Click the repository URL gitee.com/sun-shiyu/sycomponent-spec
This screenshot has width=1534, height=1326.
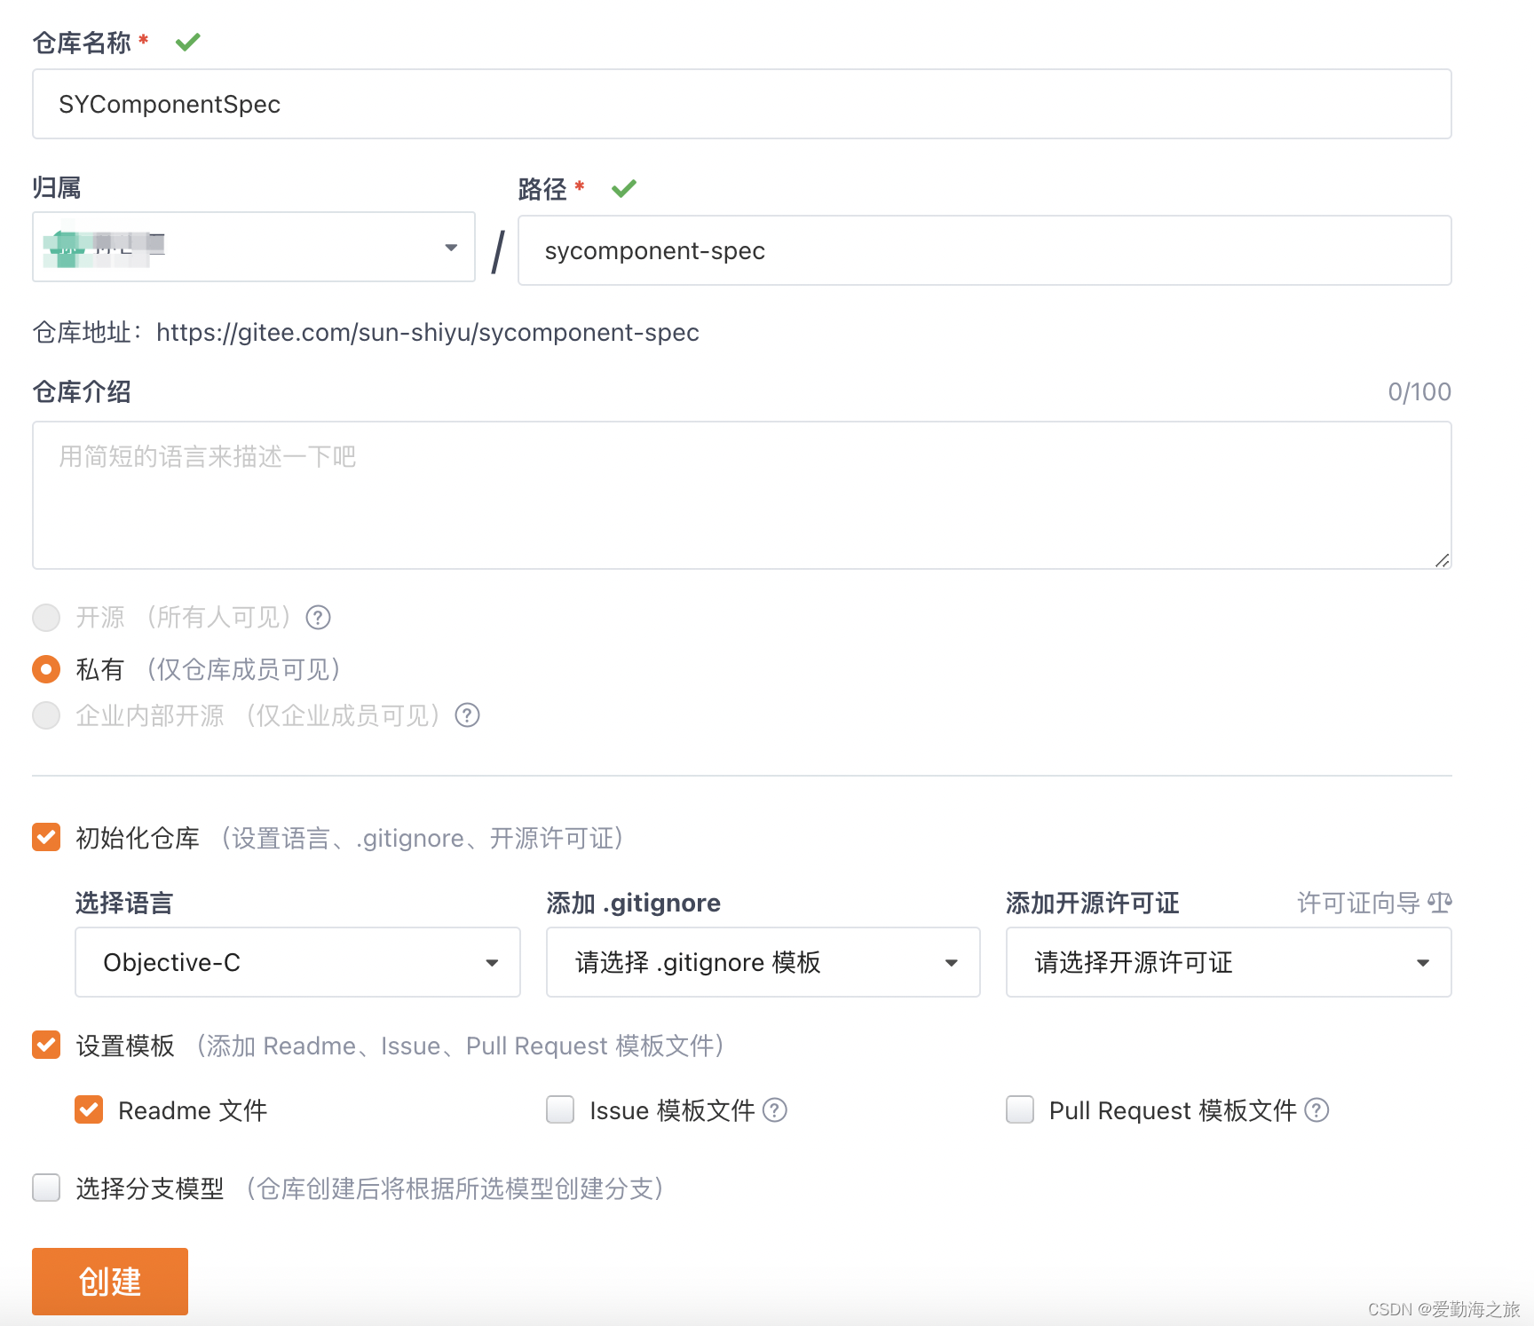(428, 332)
